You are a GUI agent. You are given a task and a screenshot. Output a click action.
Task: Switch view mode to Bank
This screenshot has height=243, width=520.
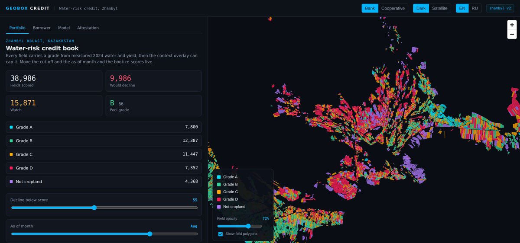coord(370,8)
